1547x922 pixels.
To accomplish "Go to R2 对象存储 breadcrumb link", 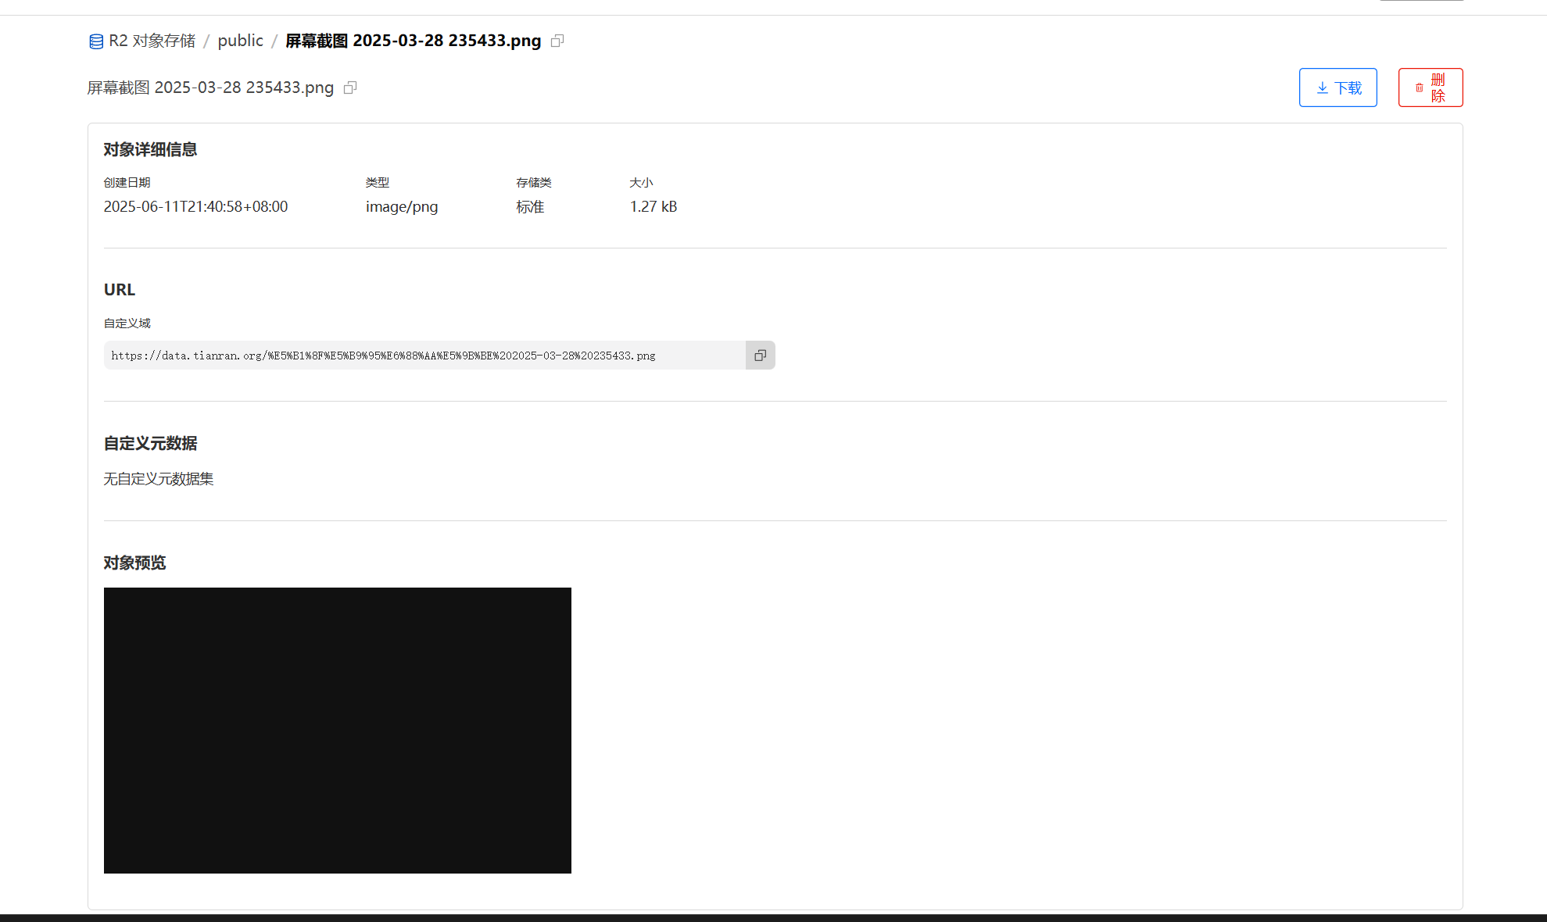I will tap(152, 41).
